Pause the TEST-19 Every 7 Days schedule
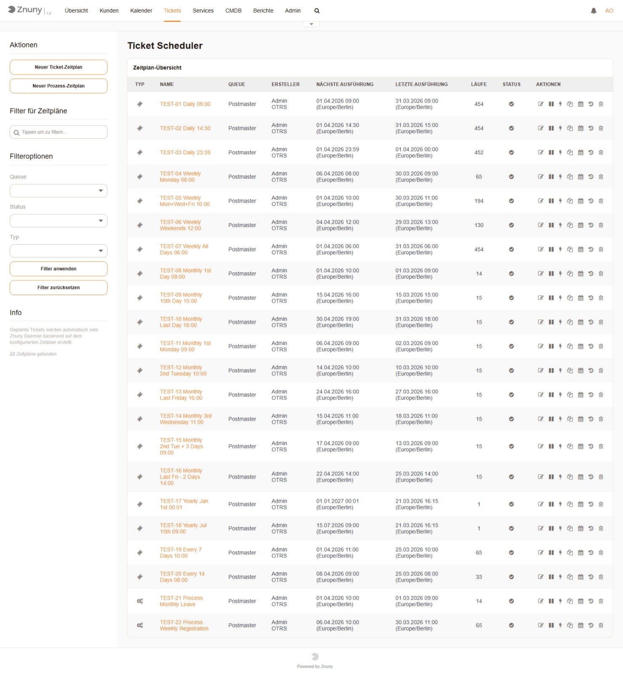Image resolution: width=623 pixels, height=673 pixels. pos(551,553)
